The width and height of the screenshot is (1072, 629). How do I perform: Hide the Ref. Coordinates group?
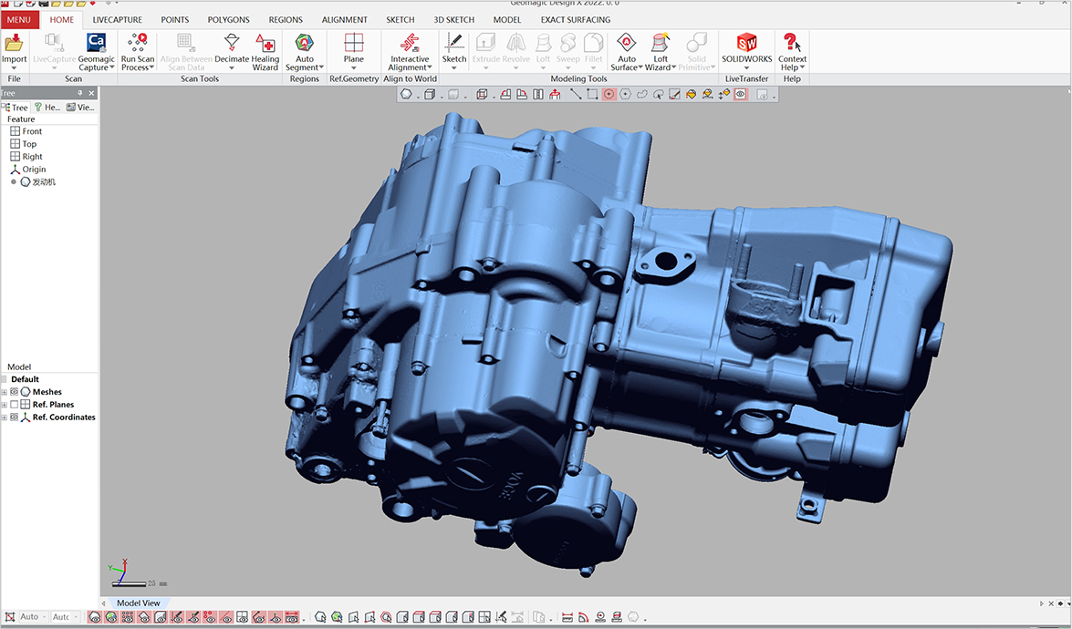click(15, 418)
